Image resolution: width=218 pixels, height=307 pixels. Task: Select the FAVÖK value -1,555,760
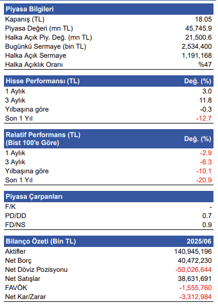195,288
